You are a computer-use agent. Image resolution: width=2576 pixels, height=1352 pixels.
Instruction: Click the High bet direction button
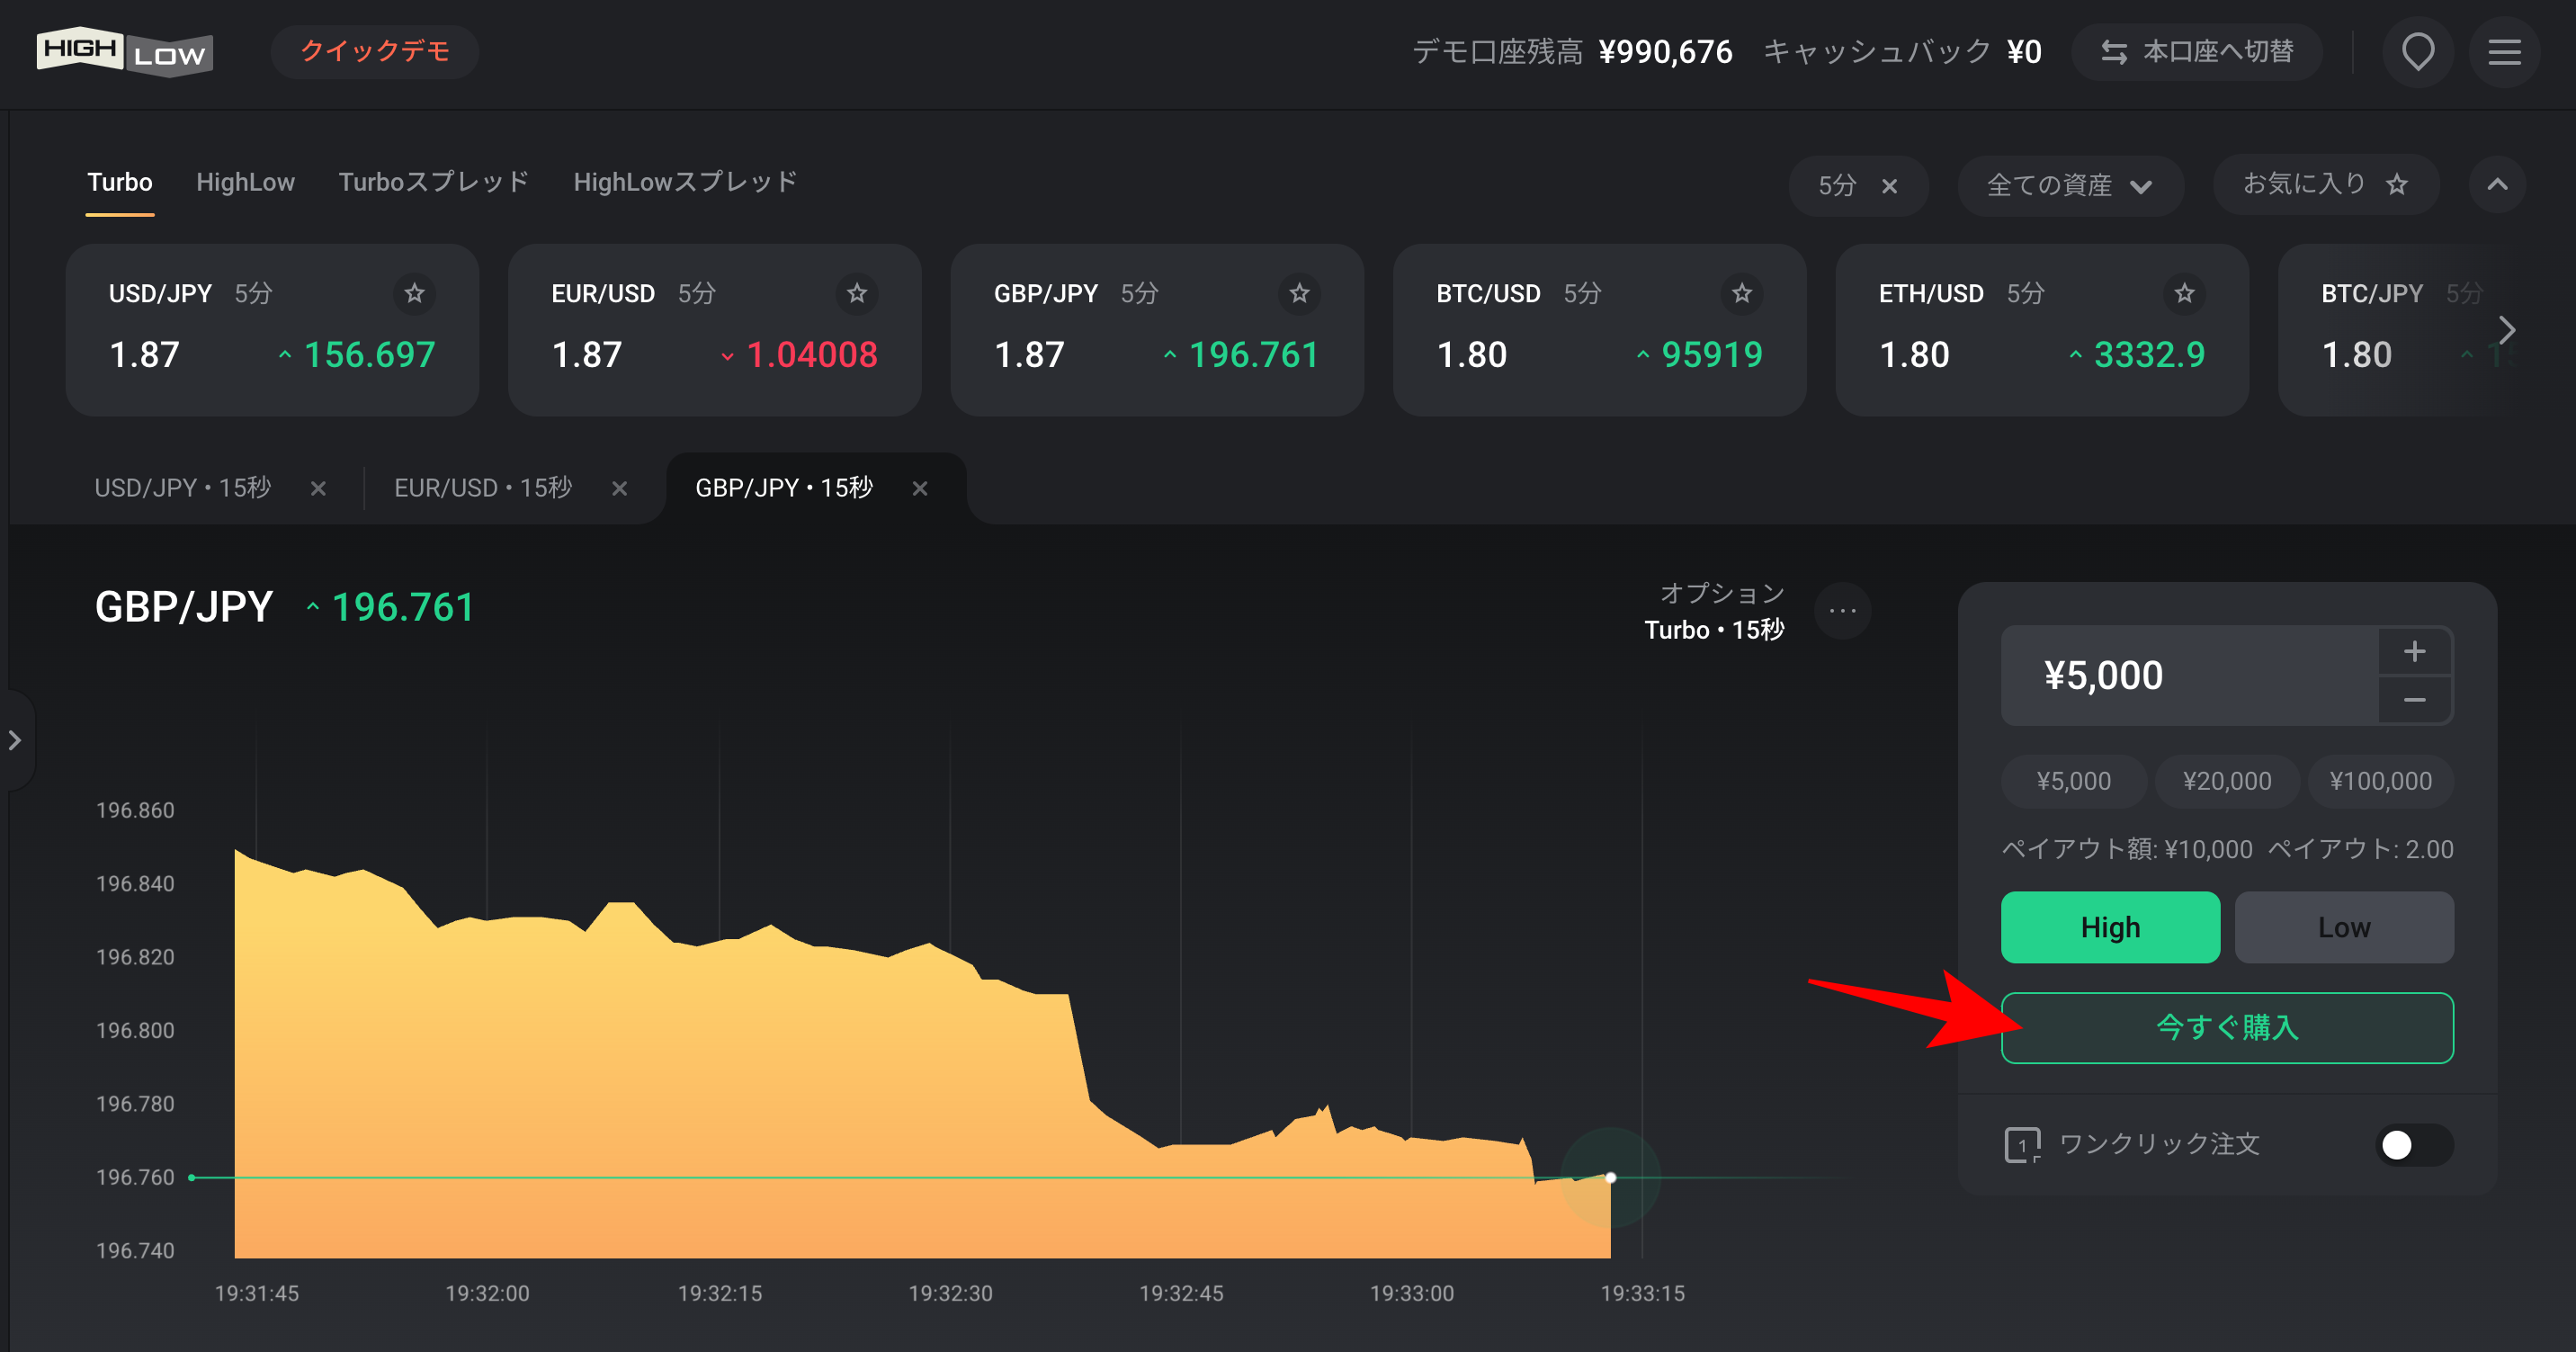2107,926
